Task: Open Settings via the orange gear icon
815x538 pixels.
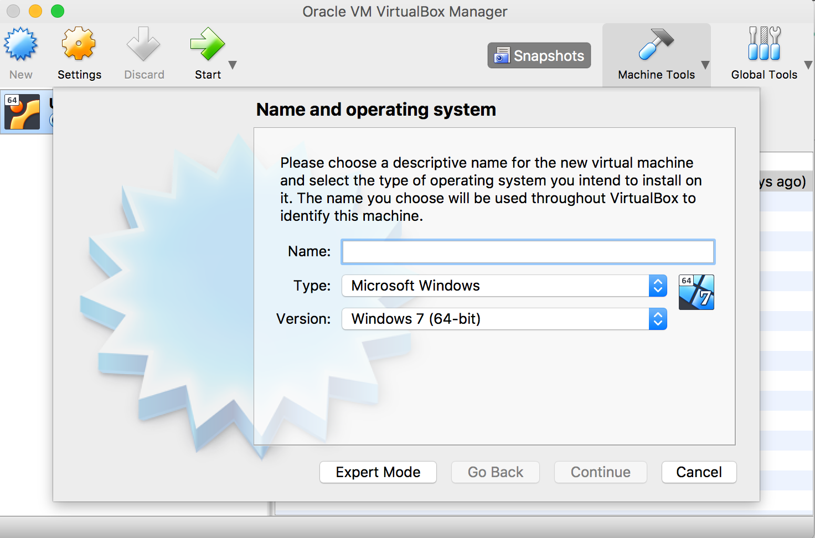Action: [x=79, y=43]
